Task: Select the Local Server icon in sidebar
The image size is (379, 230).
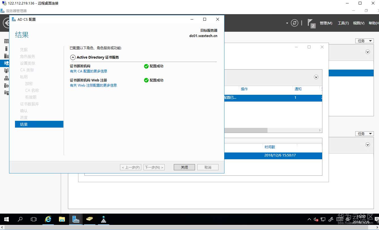Action: pyautogui.click(x=6, y=49)
